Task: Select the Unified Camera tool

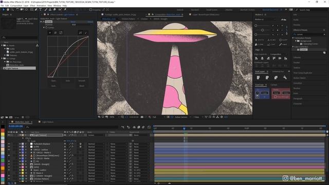Action: pyautogui.click(x=22, y=10)
